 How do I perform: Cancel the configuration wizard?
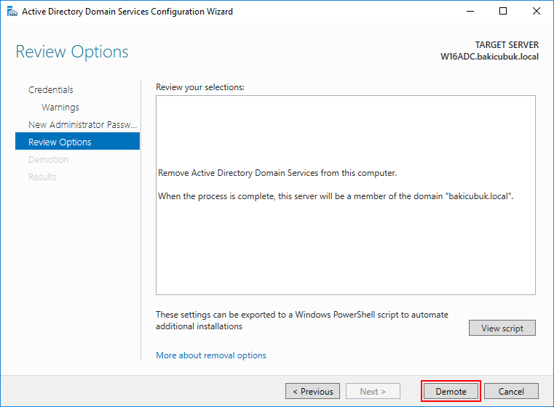tap(511, 391)
